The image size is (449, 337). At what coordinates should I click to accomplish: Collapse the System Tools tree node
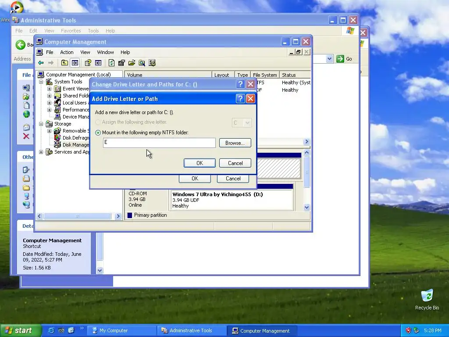tap(41, 82)
